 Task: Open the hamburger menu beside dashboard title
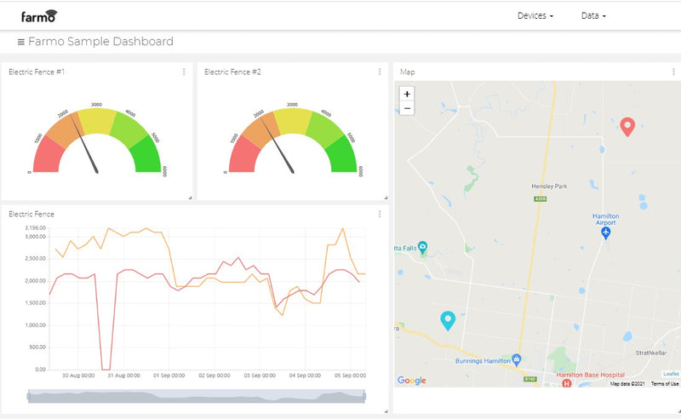[20, 42]
